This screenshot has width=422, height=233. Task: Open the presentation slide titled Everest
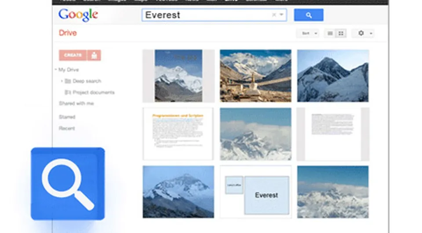click(x=255, y=192)
